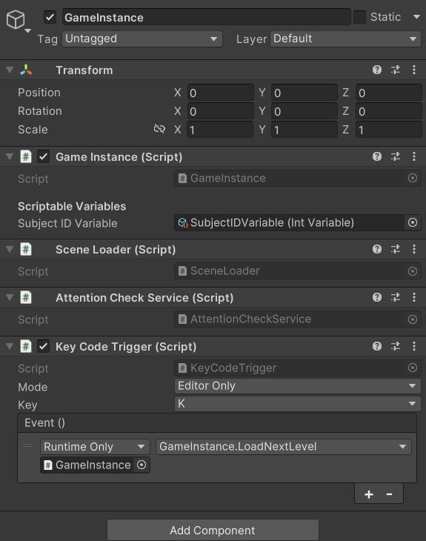This screenshot has width=426, height=541.
Task: Click the Add Component button
Action: pos(213,530)
